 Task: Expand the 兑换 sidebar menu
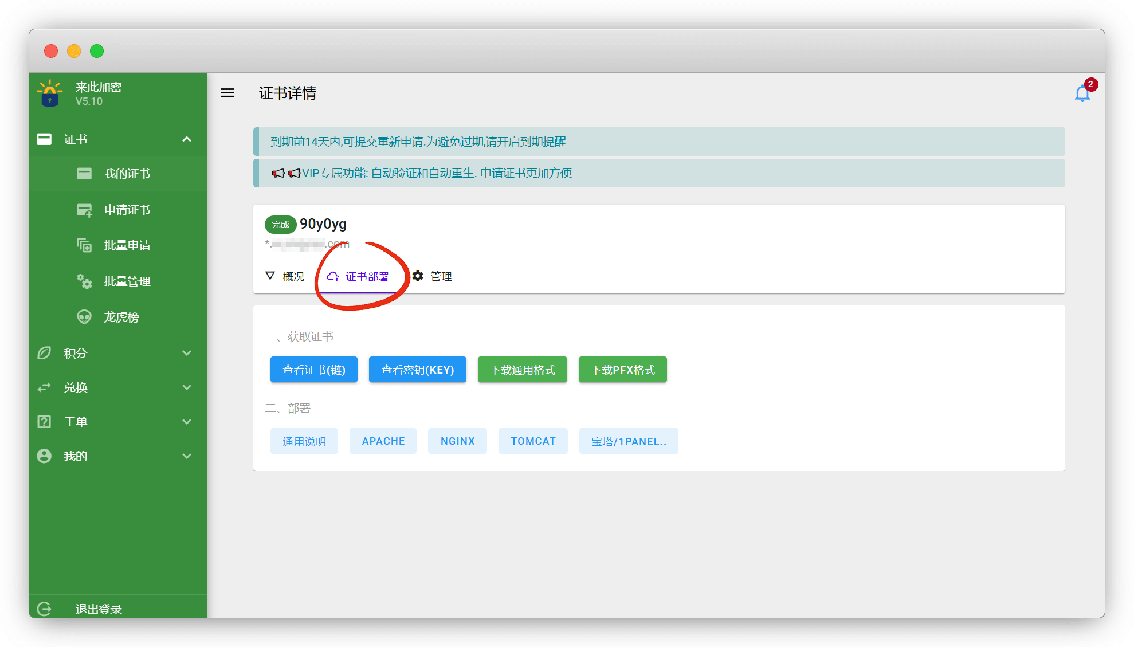(187, 387)
